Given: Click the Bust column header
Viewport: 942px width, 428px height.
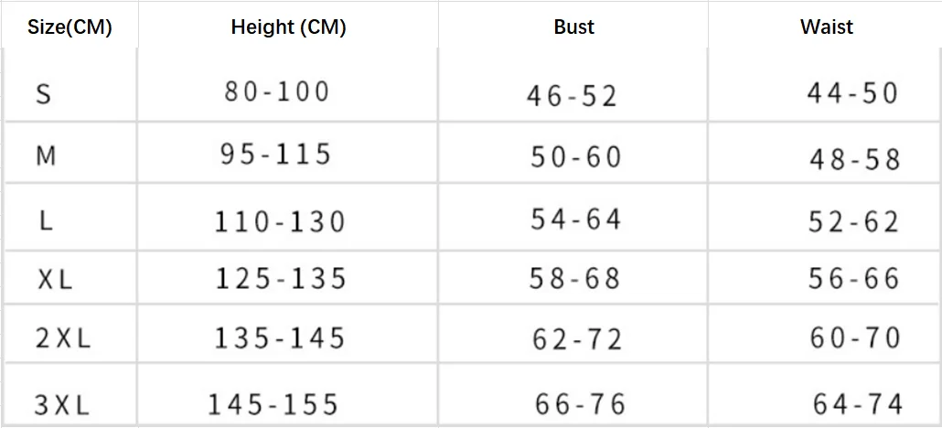Looking at the screenshot, I should [x=574, y=27].
